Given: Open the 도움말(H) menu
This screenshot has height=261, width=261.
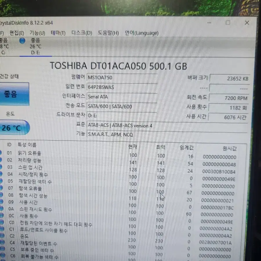Looking at the screenshot, I should click(x=108, y=33).
